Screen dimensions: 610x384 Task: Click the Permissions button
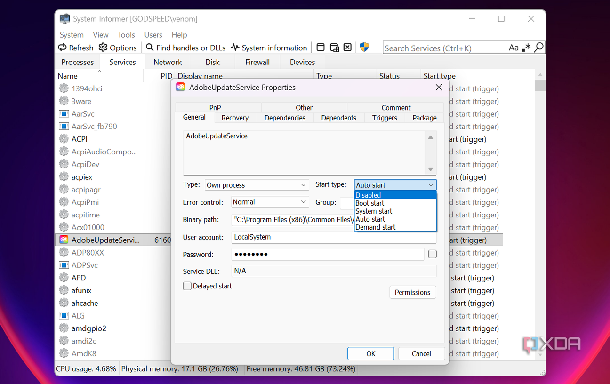point(413,292)
